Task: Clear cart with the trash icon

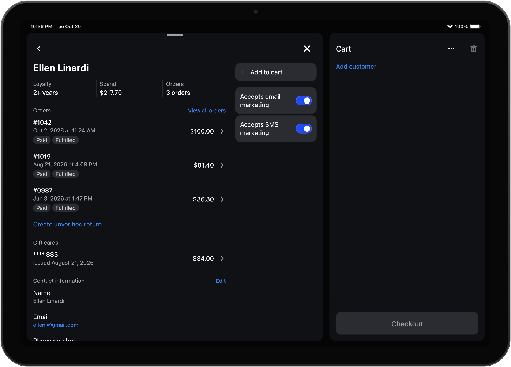Action: point(473,49)
